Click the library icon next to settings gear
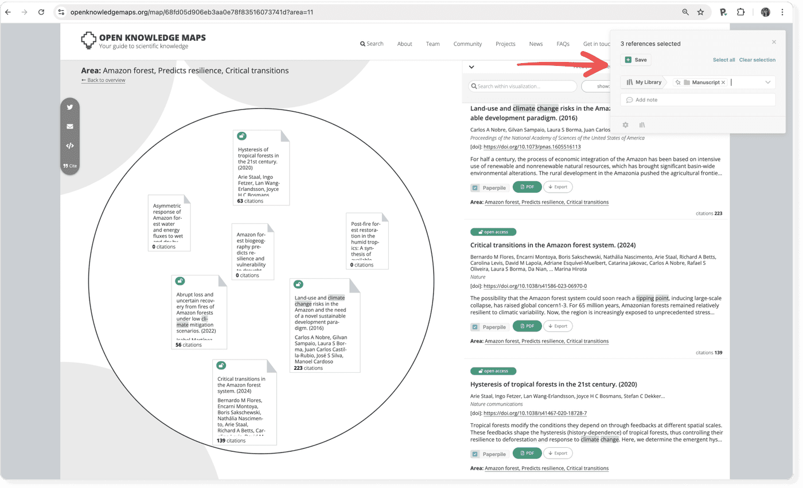The image size is (803, 488). tap(642, 124)
